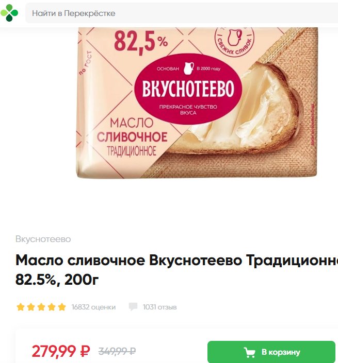Click the shopping cart icon in green button
This screenshot has height=363, width=338.
pos(250,352)
